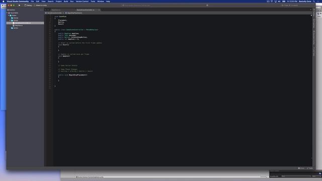The width and height of the screenshot is (322, 181).
Task: Click the volume icon in menu bar
Action: (279, 1)
